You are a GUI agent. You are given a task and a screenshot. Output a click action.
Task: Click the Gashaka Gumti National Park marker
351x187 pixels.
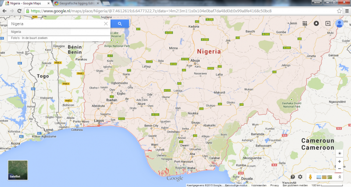coord(291,100)
